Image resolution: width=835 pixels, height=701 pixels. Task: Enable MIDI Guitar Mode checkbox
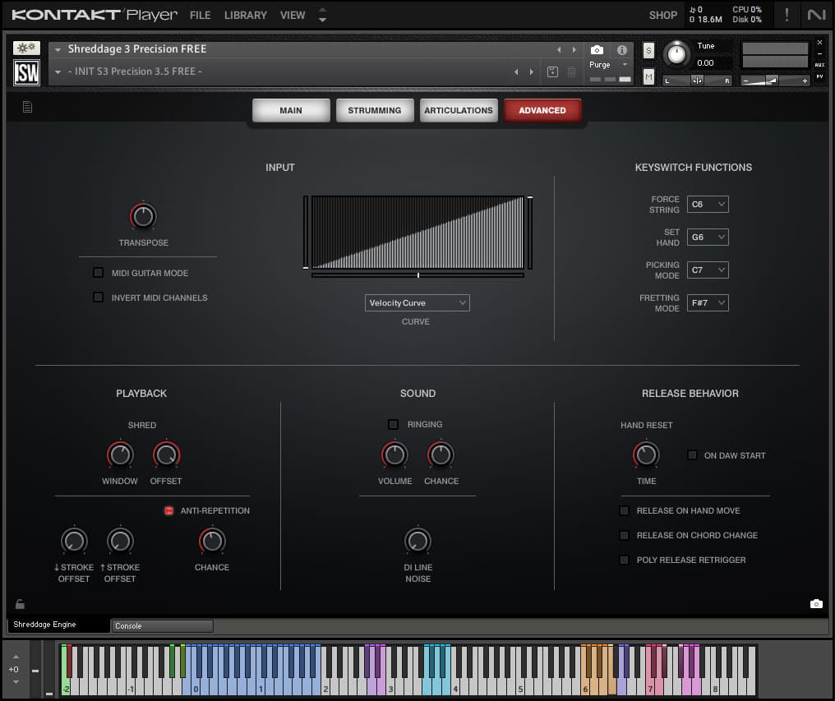pos(98,273)
